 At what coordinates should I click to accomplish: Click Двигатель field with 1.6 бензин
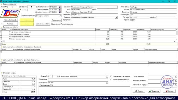coord(153,12)
